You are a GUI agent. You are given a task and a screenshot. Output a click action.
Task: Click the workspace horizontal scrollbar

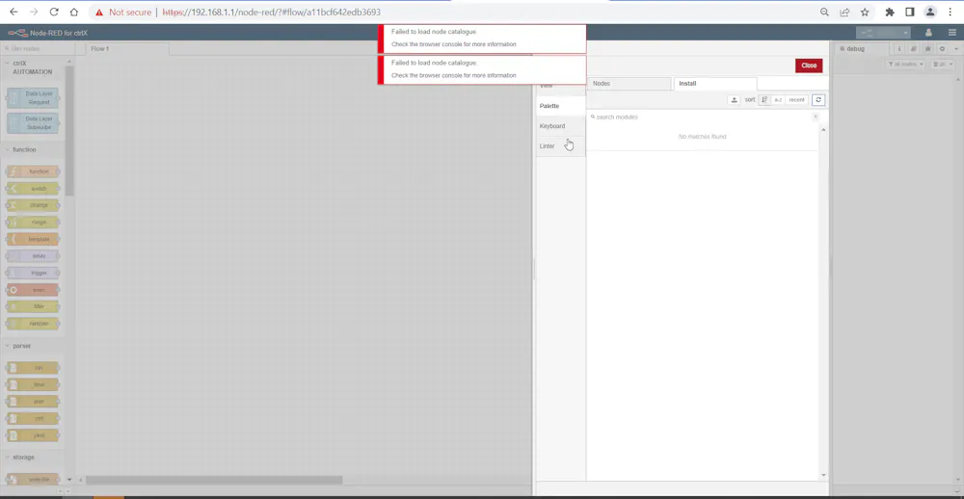click(214, 480)
